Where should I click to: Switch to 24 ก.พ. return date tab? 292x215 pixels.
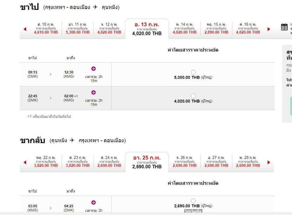tap(109, 162)
